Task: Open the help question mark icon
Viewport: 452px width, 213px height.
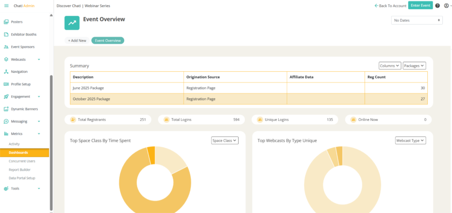Action: pyautogui.click(x=437, y=5)
